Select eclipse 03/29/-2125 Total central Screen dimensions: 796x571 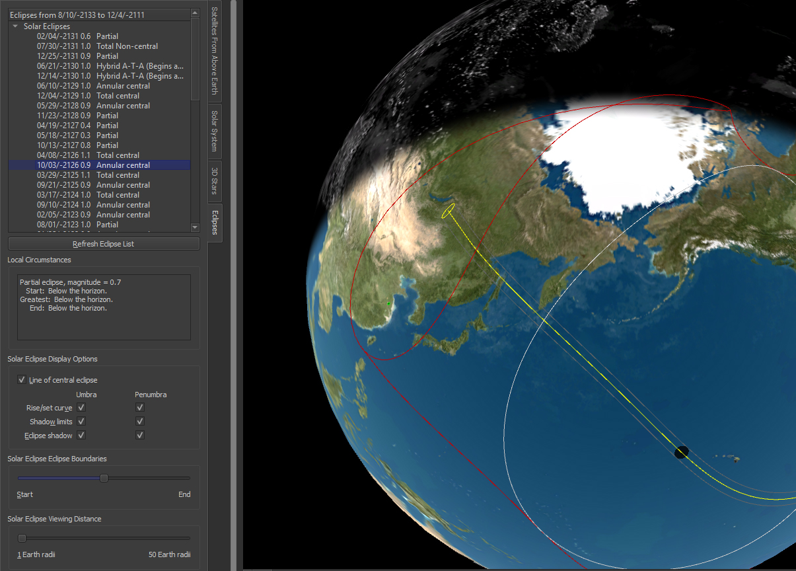click(99, 175)
